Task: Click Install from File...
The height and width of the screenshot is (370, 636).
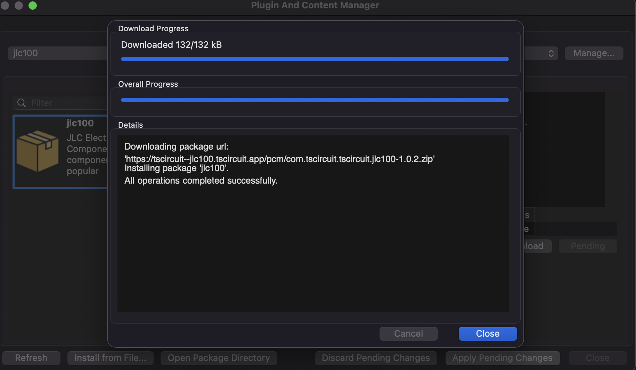Action: point(111,358)
